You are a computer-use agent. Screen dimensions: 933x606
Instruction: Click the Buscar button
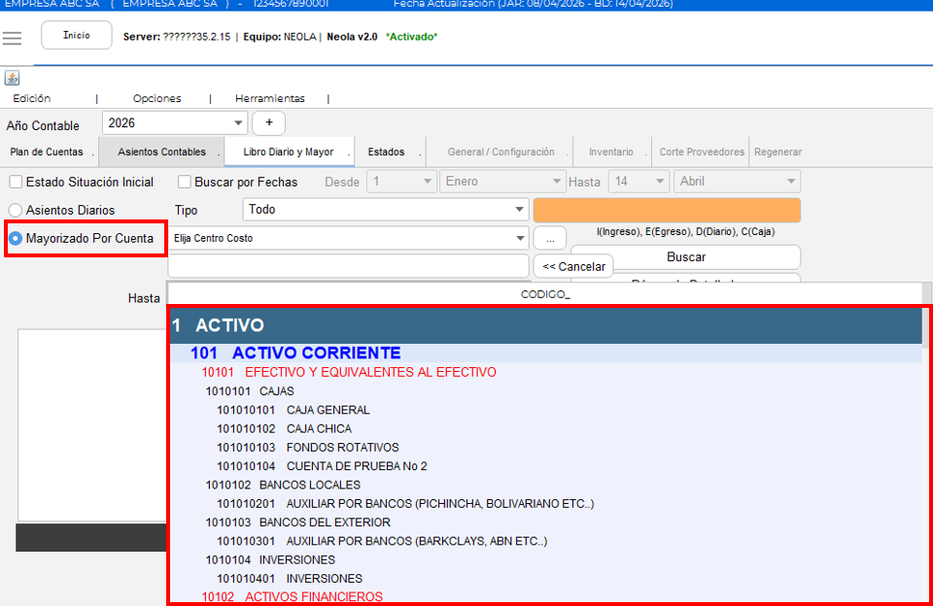coord(685,257)
